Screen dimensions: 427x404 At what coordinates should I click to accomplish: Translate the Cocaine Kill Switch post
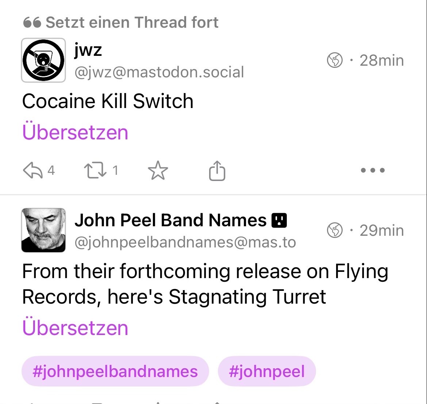click(x=75, y=132)
